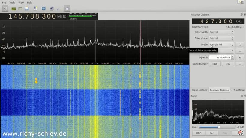
Task: Switch to the Input controls tab
Action: 199,90
